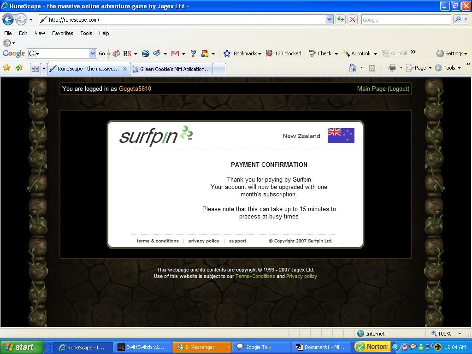
Task: Click the grayed AutoFill button
Action: pyautogui.click(x=395, y=53)
